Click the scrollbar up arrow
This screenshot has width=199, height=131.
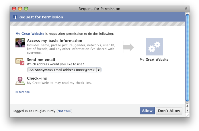point(188,106)
